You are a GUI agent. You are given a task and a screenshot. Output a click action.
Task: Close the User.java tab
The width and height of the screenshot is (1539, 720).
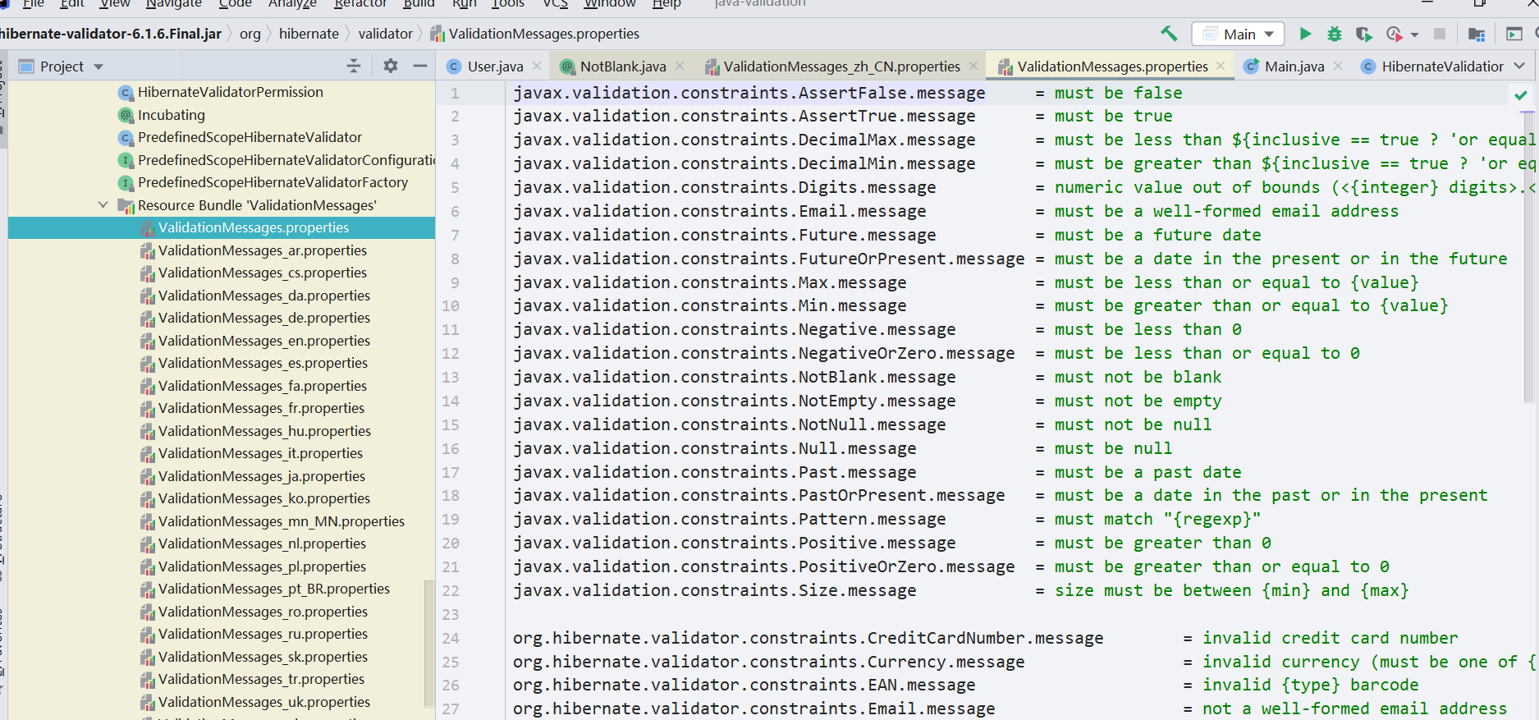[537, 66]
